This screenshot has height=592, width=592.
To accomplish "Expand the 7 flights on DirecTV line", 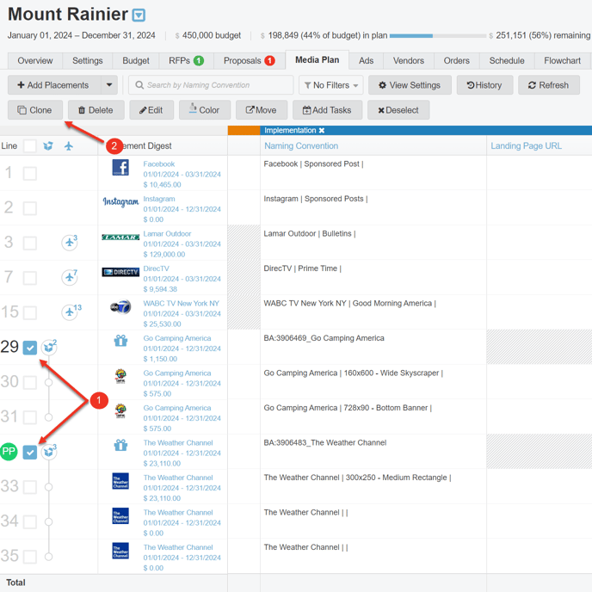I will click(x=70, y=277).
